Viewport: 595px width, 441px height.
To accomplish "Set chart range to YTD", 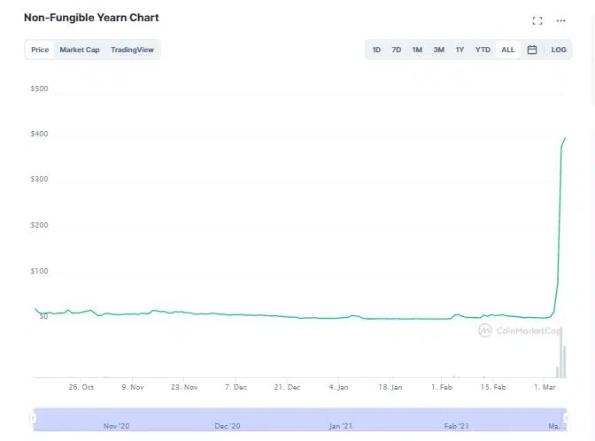I will click(x=483, y=50).
